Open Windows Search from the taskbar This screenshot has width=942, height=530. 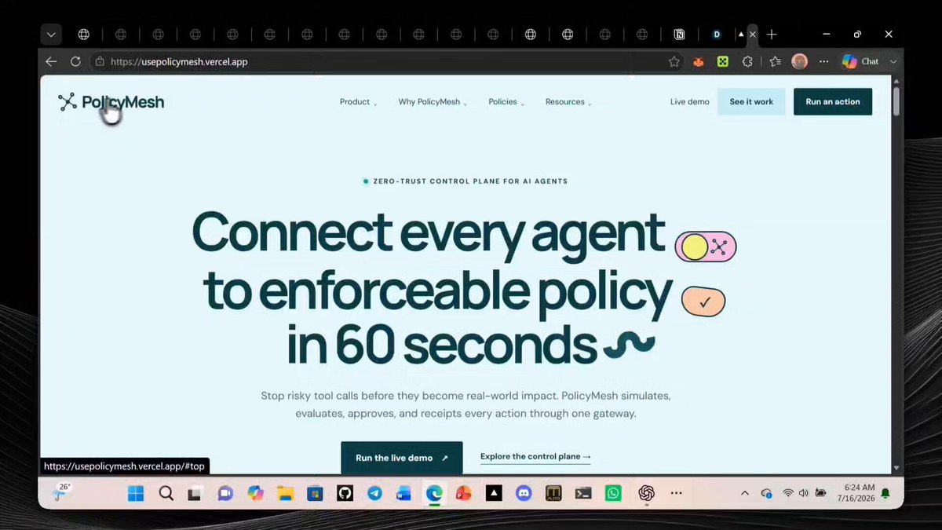pos(166,493)
